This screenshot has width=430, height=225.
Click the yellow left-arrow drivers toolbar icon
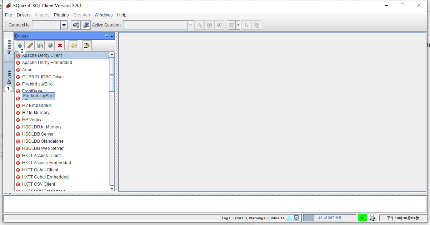point(74,45)
